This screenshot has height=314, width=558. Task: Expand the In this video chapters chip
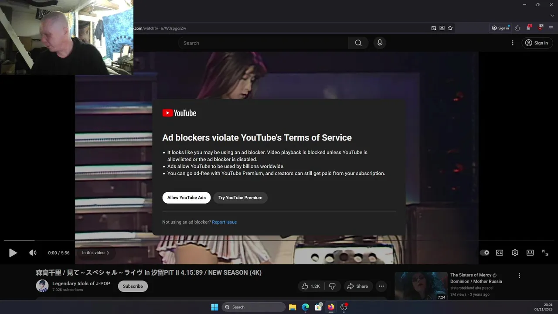95,253
